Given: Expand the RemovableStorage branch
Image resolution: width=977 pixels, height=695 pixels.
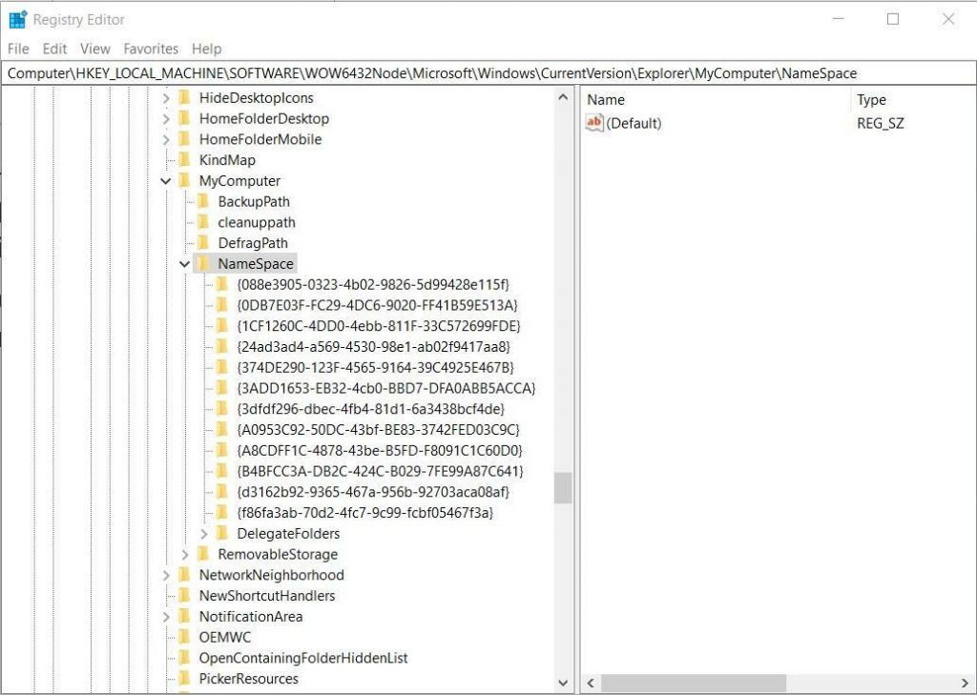Looking at the screenshot, I should (184, 554).
